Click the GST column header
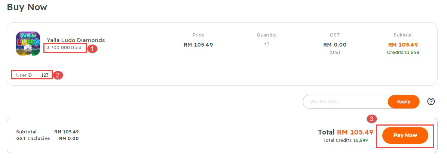 335,35
